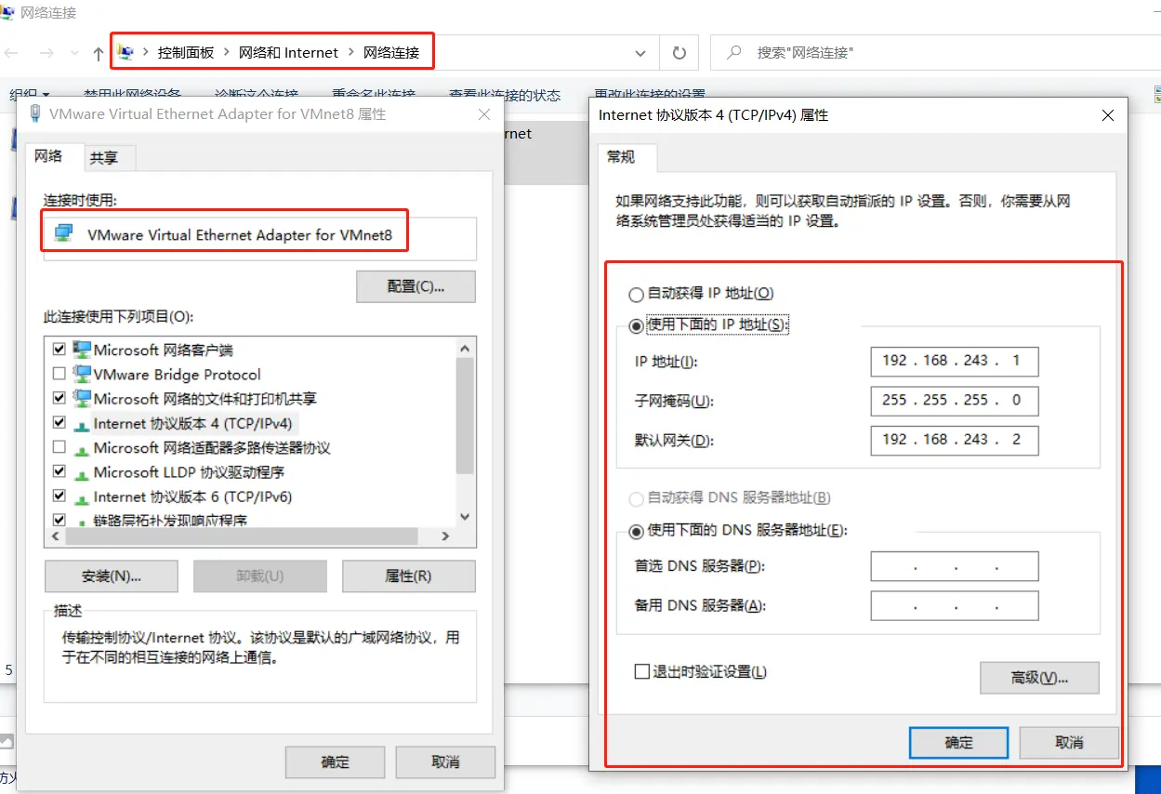Image resolution: width=1161 pixels, height=794 pixels.
Task: Click the forward navigation arrow
Action: point(46,53)
